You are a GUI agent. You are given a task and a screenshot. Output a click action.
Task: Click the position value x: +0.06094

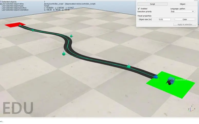coord(49,8)
